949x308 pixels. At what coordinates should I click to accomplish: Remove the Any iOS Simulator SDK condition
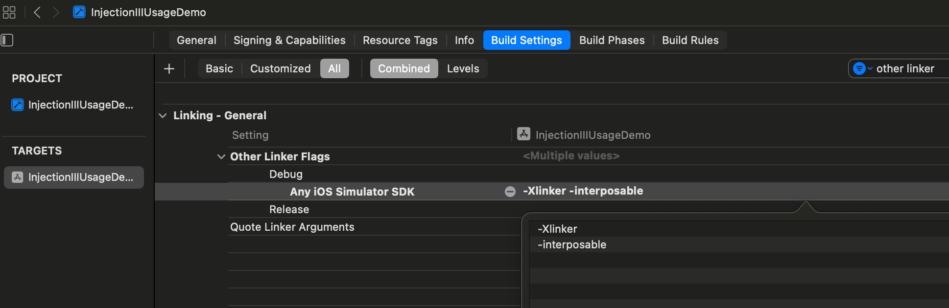tap(510, 192)
